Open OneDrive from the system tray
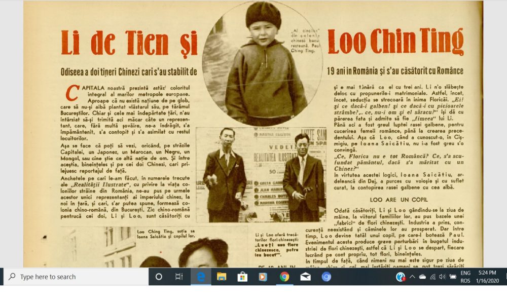Screen dimensions: 507x304 point(422,278)
